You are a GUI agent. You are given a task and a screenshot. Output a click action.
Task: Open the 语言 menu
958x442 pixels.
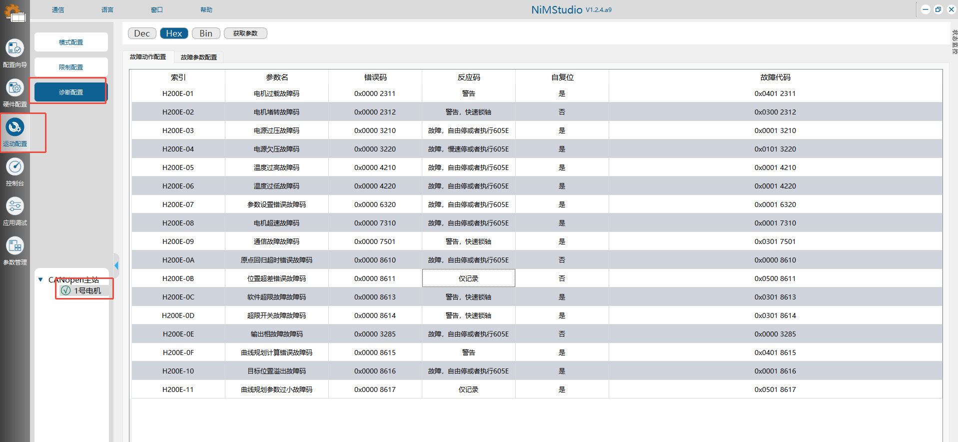[107, 9]
